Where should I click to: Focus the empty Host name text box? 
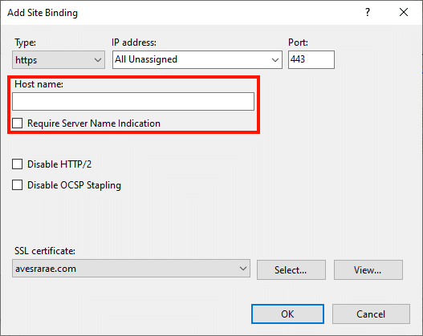click(133, 101)
